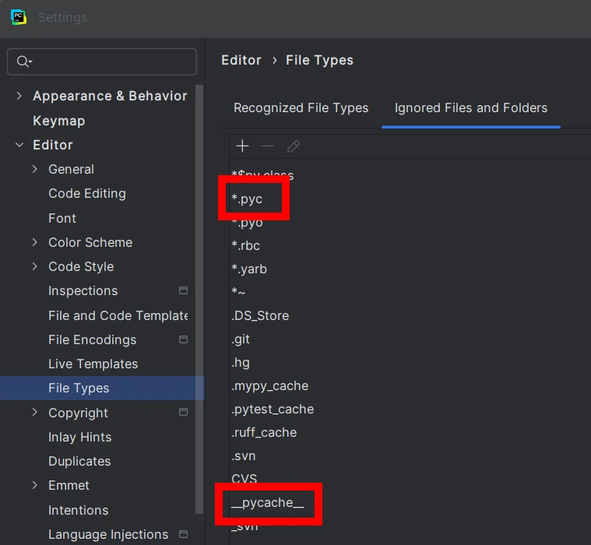
Task: Focus the settings search field
Action: click(109, 62)
